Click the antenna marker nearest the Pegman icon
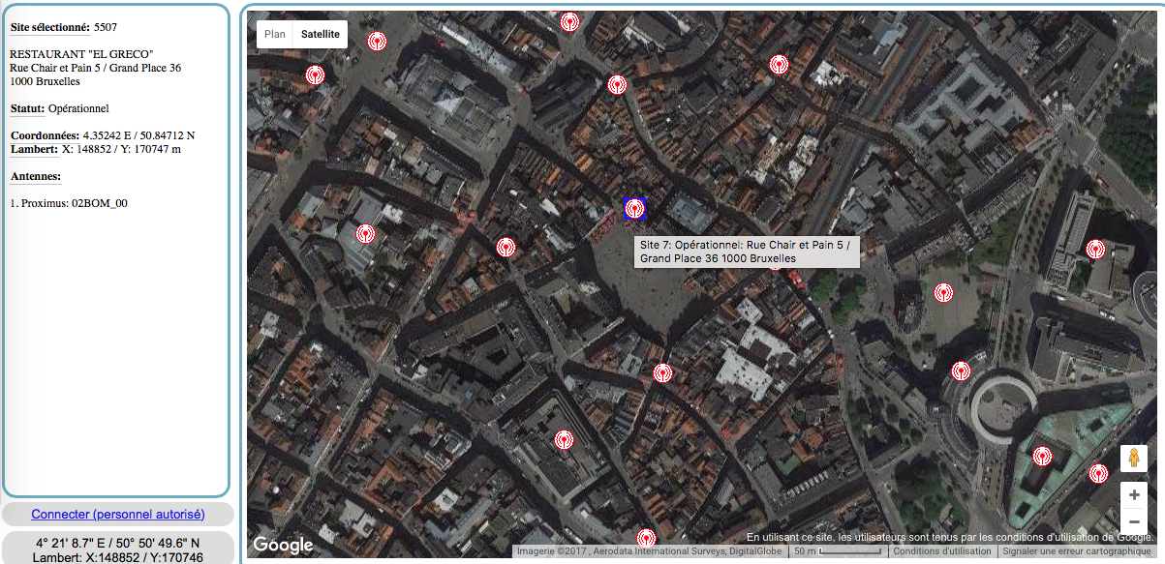This screenshot has width=1165, height=564. (1098, 474)
